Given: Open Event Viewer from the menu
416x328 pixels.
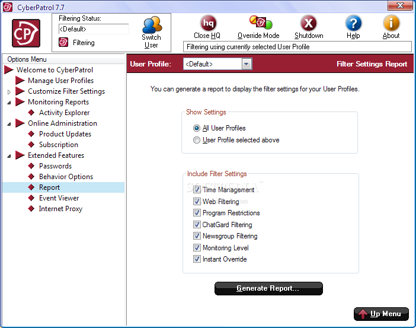Looking at the screenshot, I should [x=59, y=198].
